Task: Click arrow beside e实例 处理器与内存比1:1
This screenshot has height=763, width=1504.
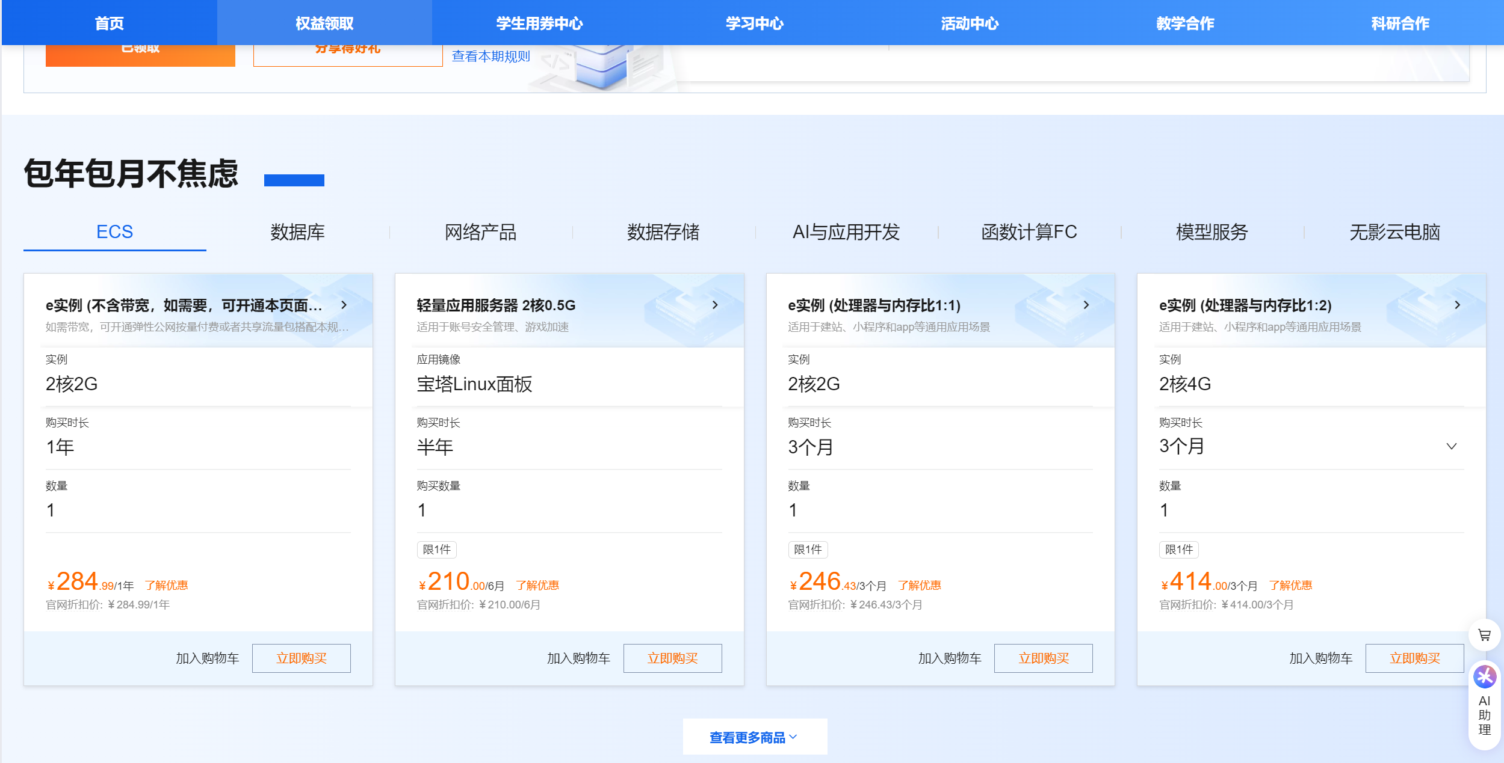Action: pyautogui.click(x=1086, y=305)
